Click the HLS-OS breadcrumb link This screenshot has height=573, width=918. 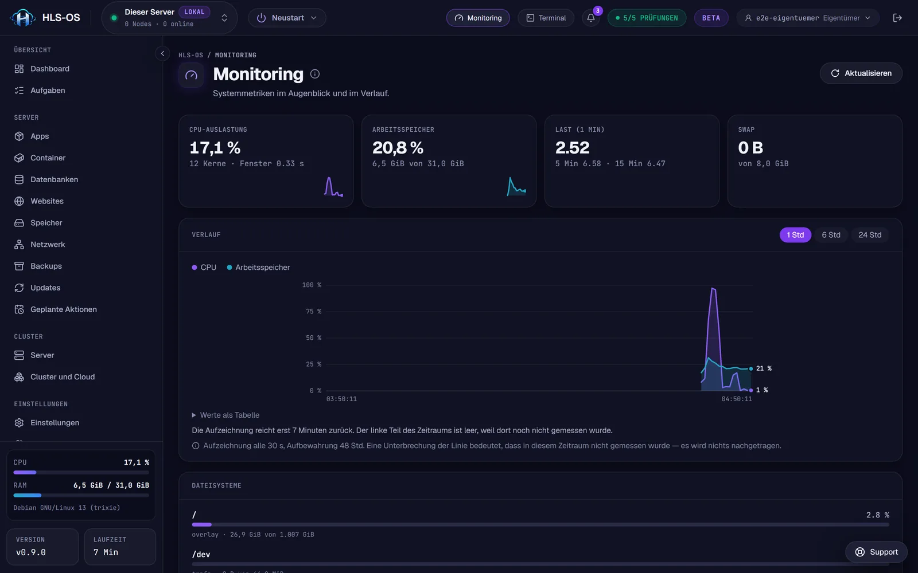click(190, 55)
